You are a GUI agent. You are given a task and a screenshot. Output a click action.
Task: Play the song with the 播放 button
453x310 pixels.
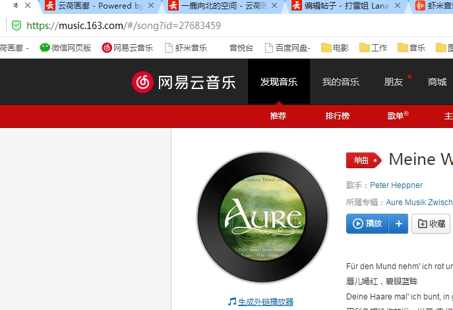(367, 224)
